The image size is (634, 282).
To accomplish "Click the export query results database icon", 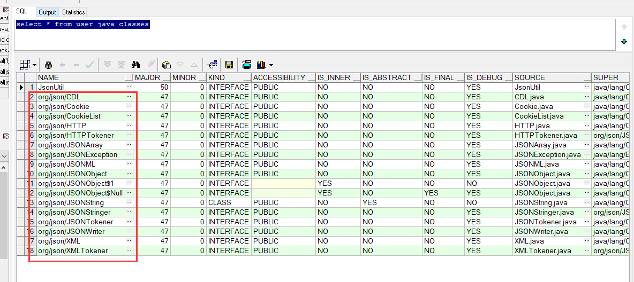I will [247, 65].
